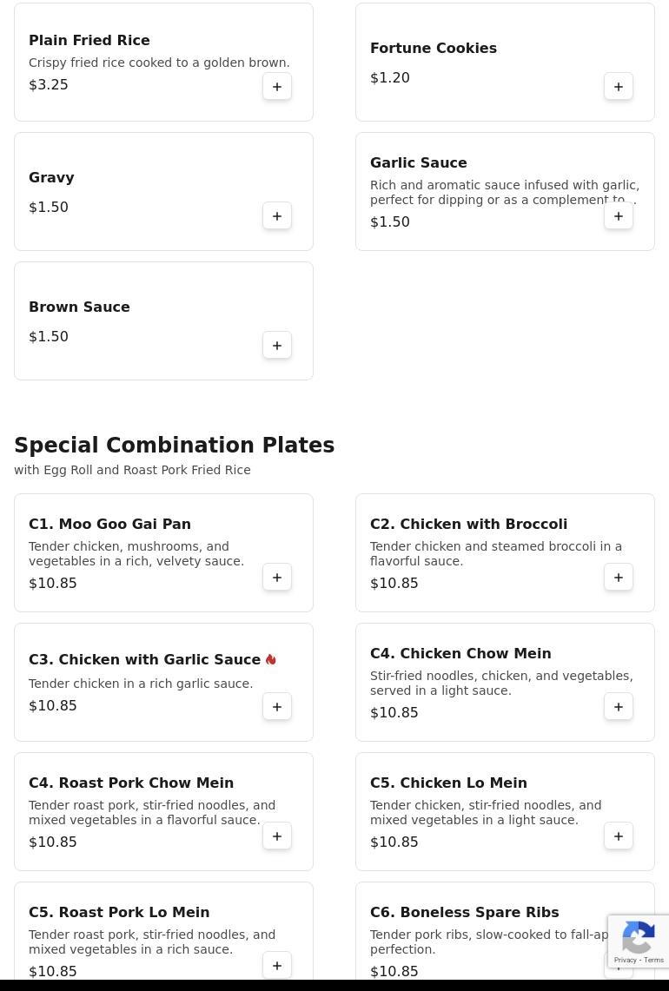Add Brown Sauce to the order

pos(277,346)
